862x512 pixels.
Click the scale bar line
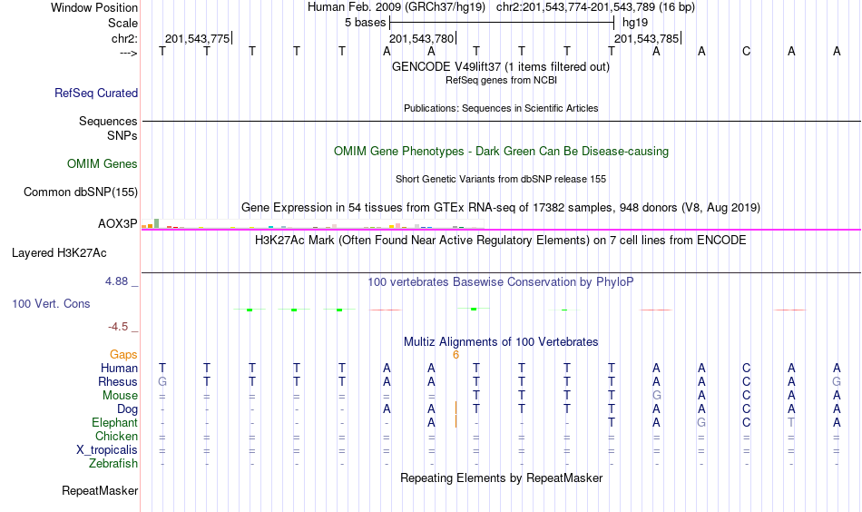pyautogui.click(x=502, y=23)
